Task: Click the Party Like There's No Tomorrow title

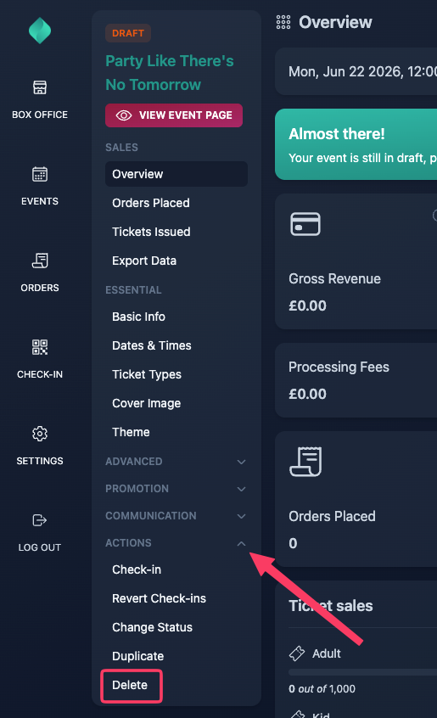Action: (170, 73)
